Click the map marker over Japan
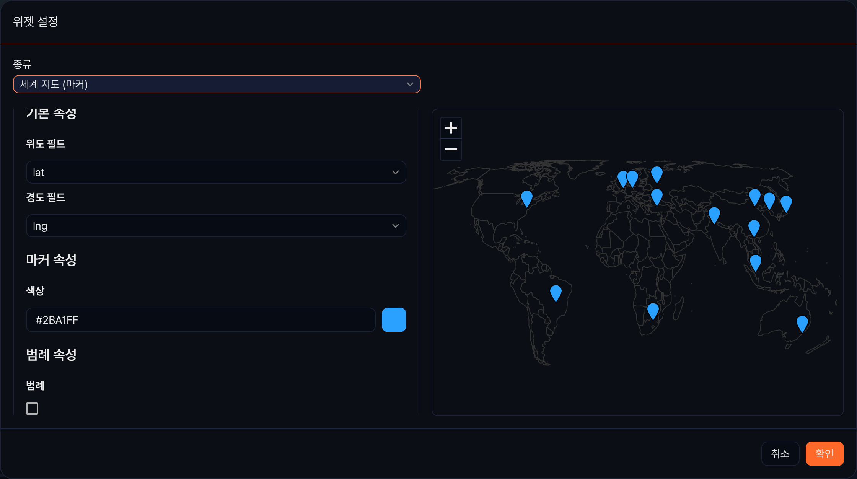857x479 pixels. (x=786, y=204)
